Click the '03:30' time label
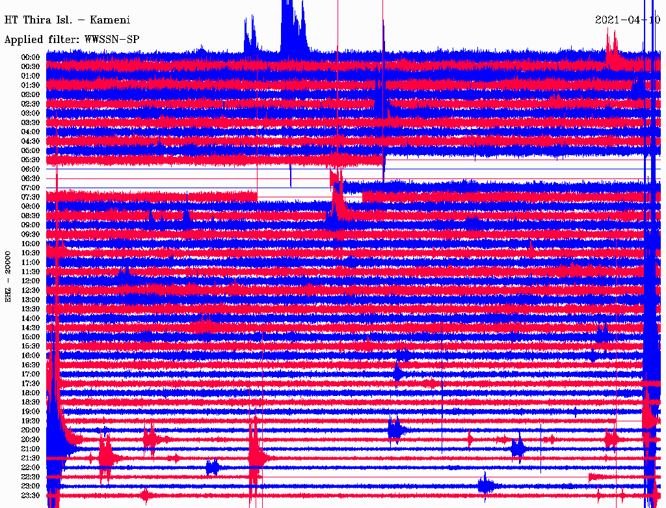The width and height of the screenshot is (666, 508). point(31,123)
